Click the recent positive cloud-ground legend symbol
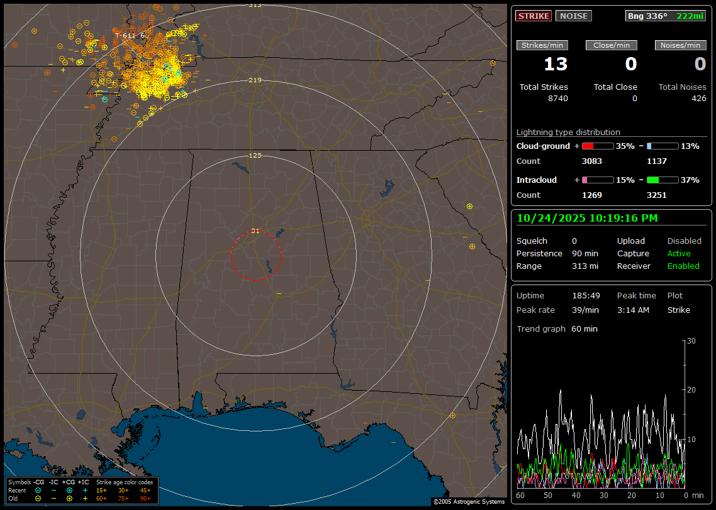This screenshot has width=716, height=510. 69,490
